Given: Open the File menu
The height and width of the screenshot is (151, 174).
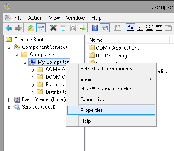Looking at the screenshot, I should pos(18,18).
